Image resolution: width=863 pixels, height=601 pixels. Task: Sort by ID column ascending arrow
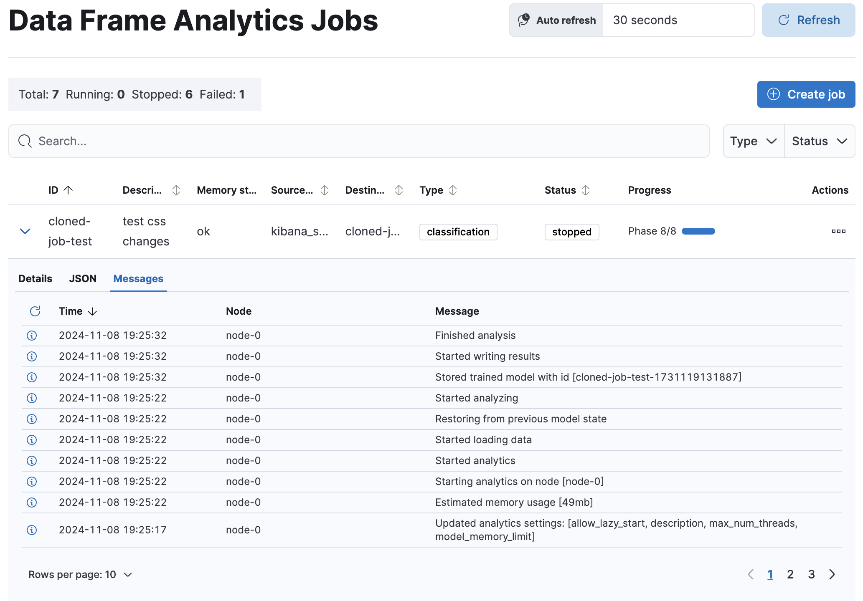pos(68,190)
